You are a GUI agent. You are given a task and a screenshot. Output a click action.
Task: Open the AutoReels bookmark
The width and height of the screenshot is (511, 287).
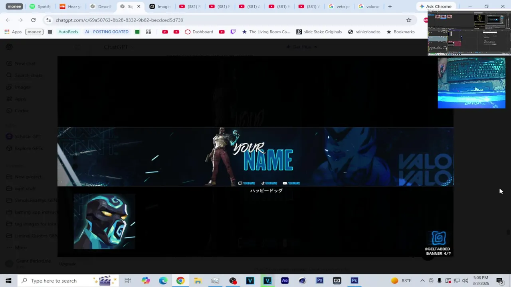68,32
